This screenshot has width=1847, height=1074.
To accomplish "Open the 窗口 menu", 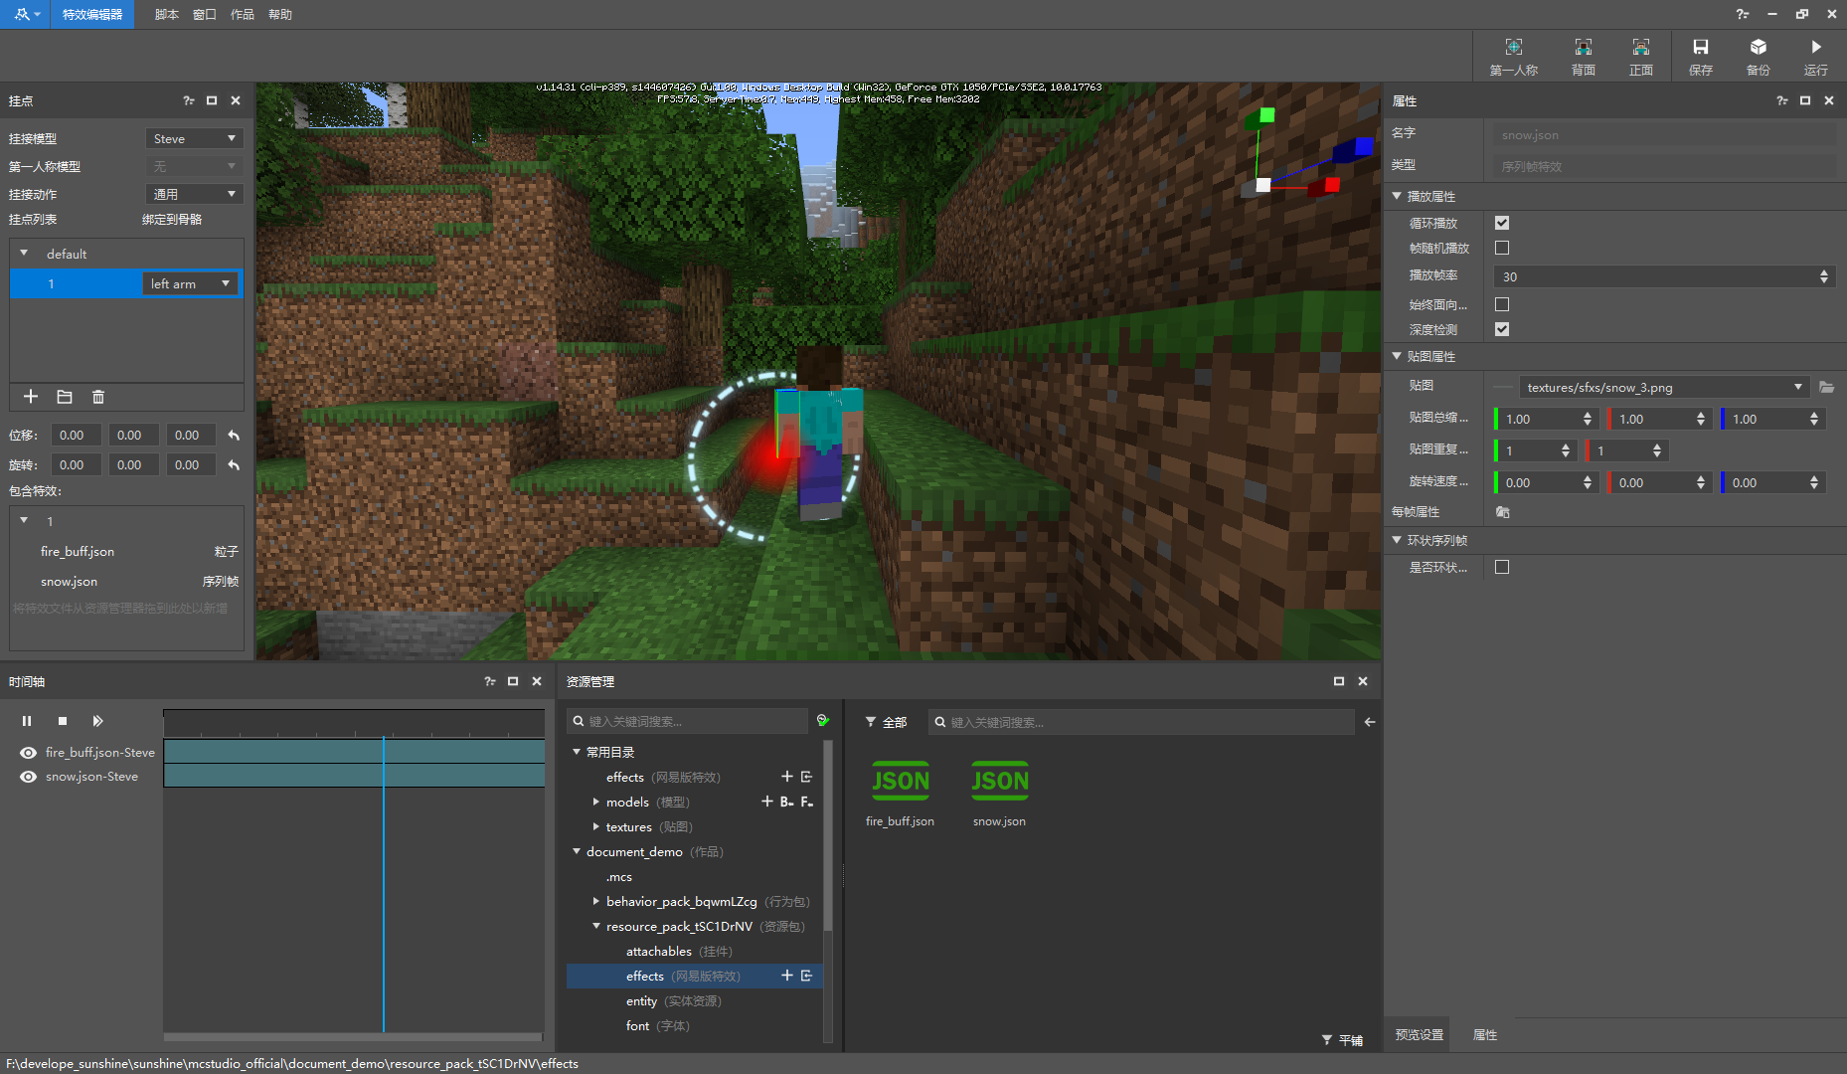I will click(x=204, y=14).
